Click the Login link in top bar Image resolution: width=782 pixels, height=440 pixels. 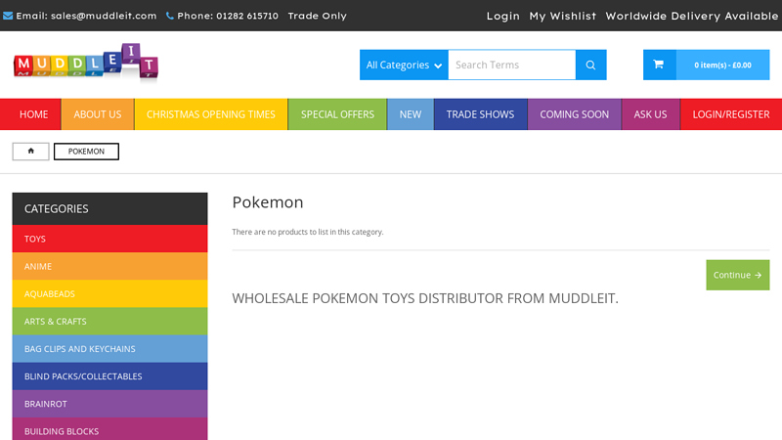pos(502,16)
